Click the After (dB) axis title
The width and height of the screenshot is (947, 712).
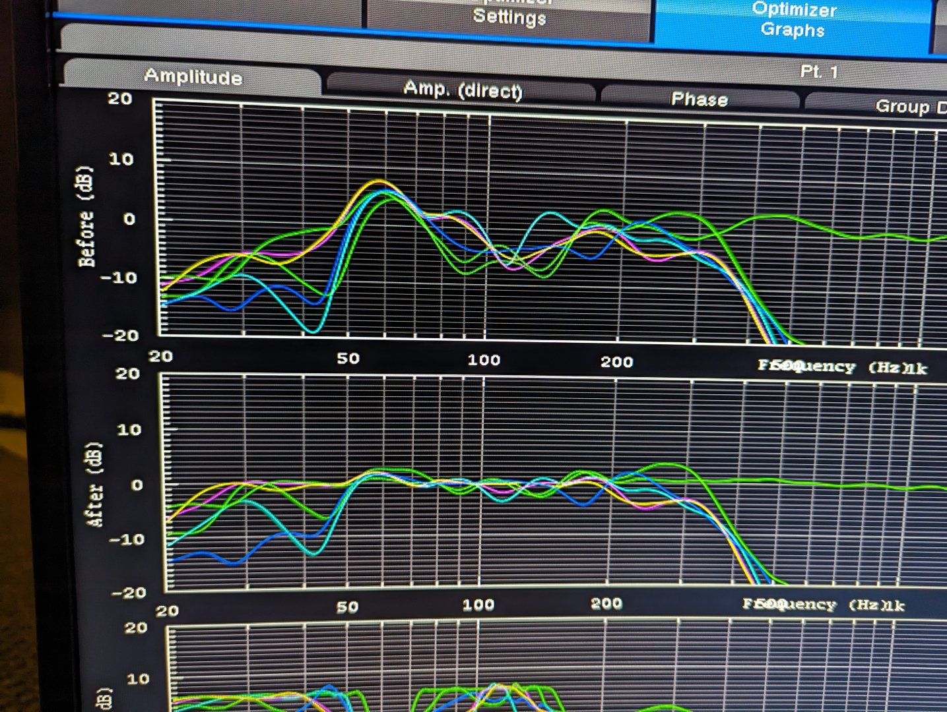point(96,485)
